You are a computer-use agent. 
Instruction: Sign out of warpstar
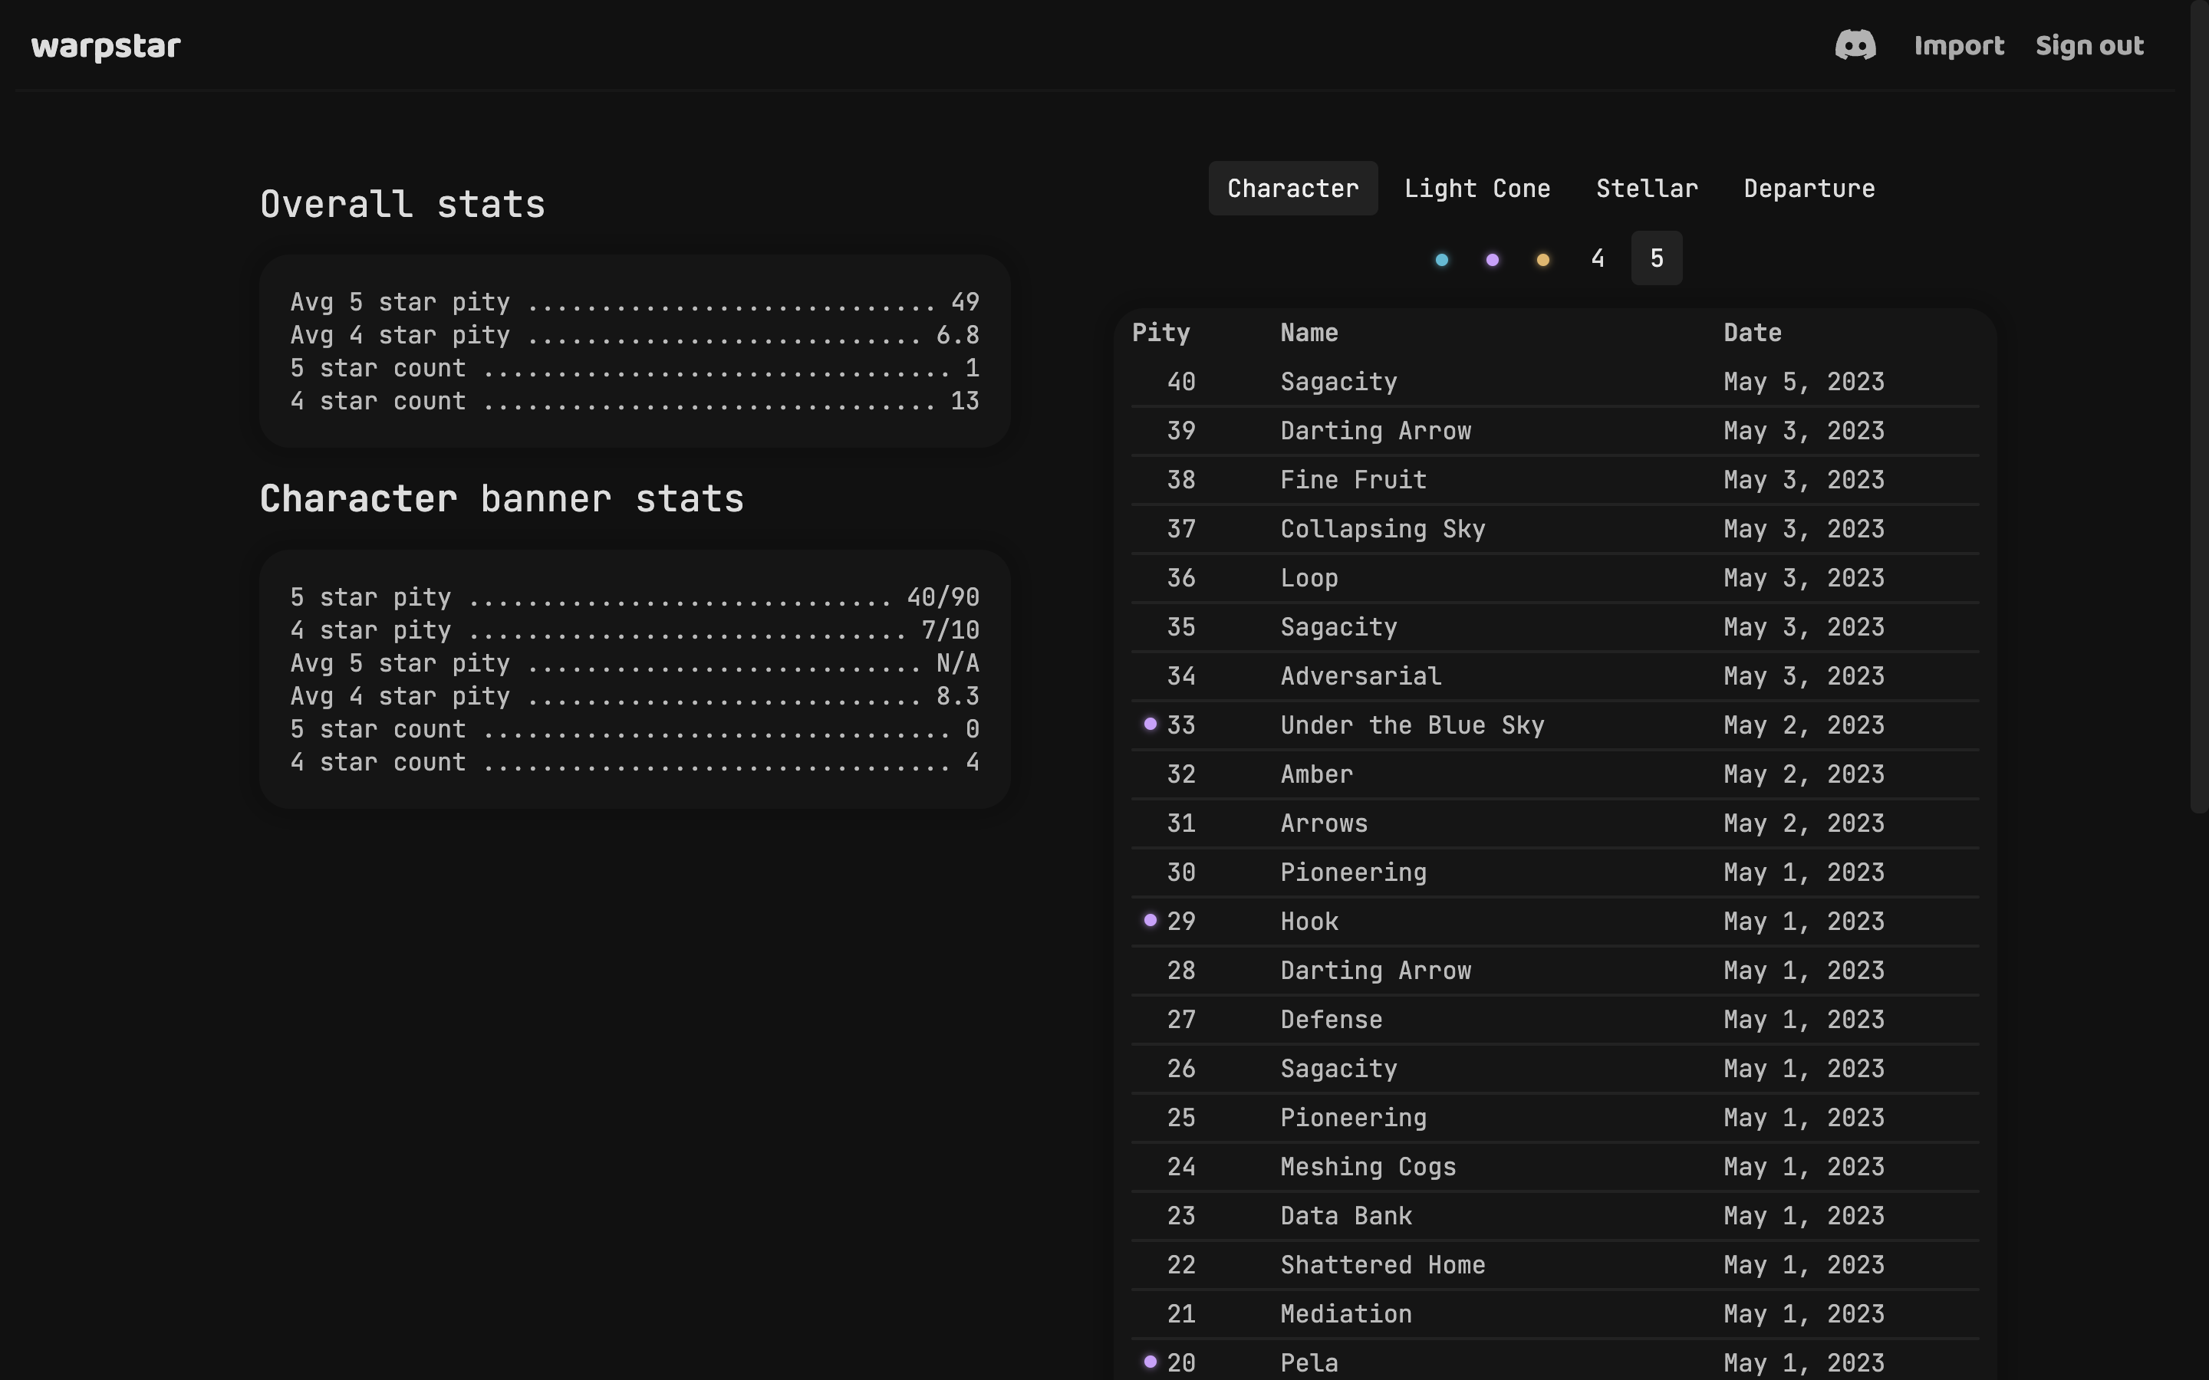[x=2089, y=44]
